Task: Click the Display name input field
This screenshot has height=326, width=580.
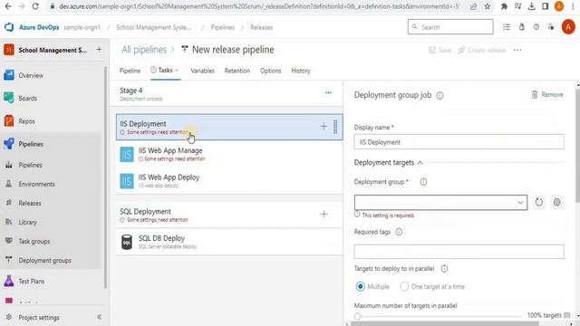Action: tap(459, 142)
